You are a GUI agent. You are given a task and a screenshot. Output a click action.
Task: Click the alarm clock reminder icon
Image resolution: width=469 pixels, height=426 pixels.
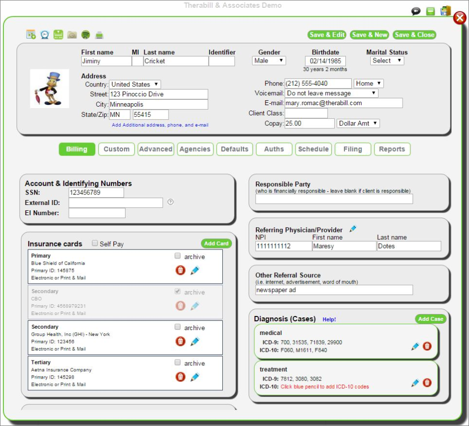click(45, 33)
